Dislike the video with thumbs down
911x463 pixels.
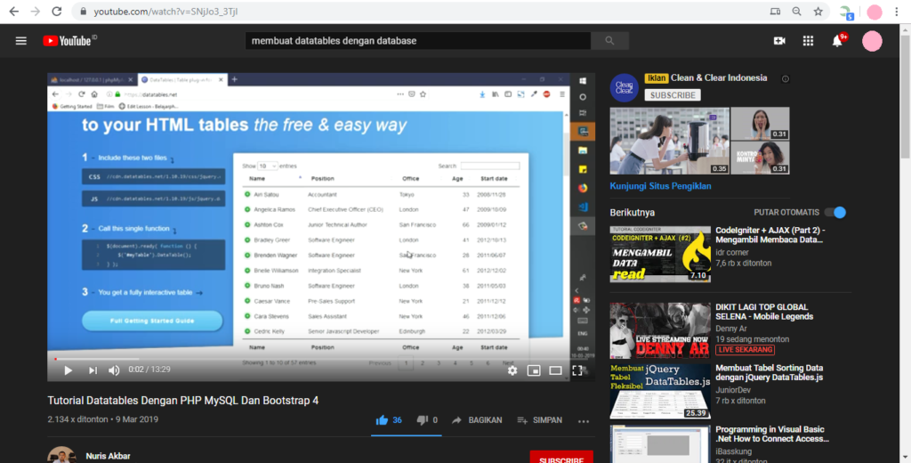(422, 420)
